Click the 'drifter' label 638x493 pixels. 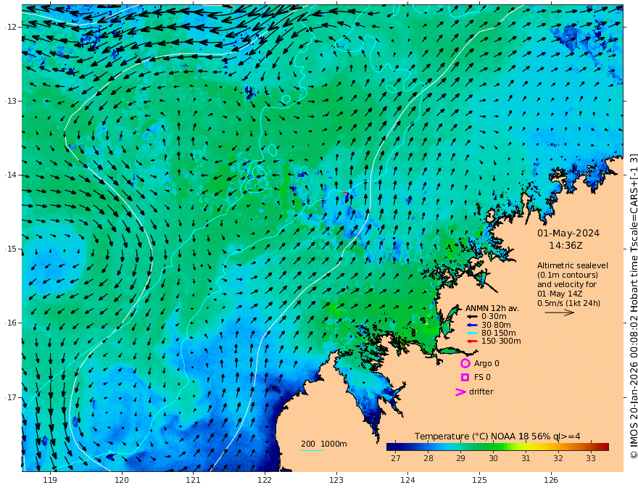click(481, 391)
